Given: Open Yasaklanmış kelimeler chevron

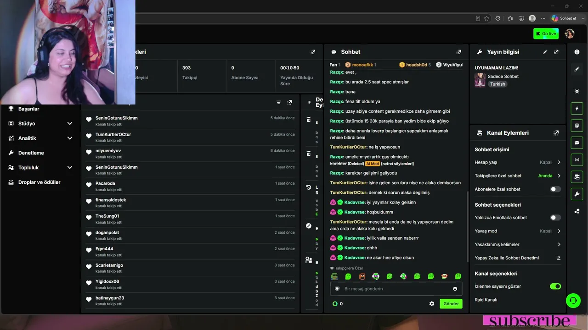Looking at the screenshot, I should pyautogui.click(x=559, y=245).
